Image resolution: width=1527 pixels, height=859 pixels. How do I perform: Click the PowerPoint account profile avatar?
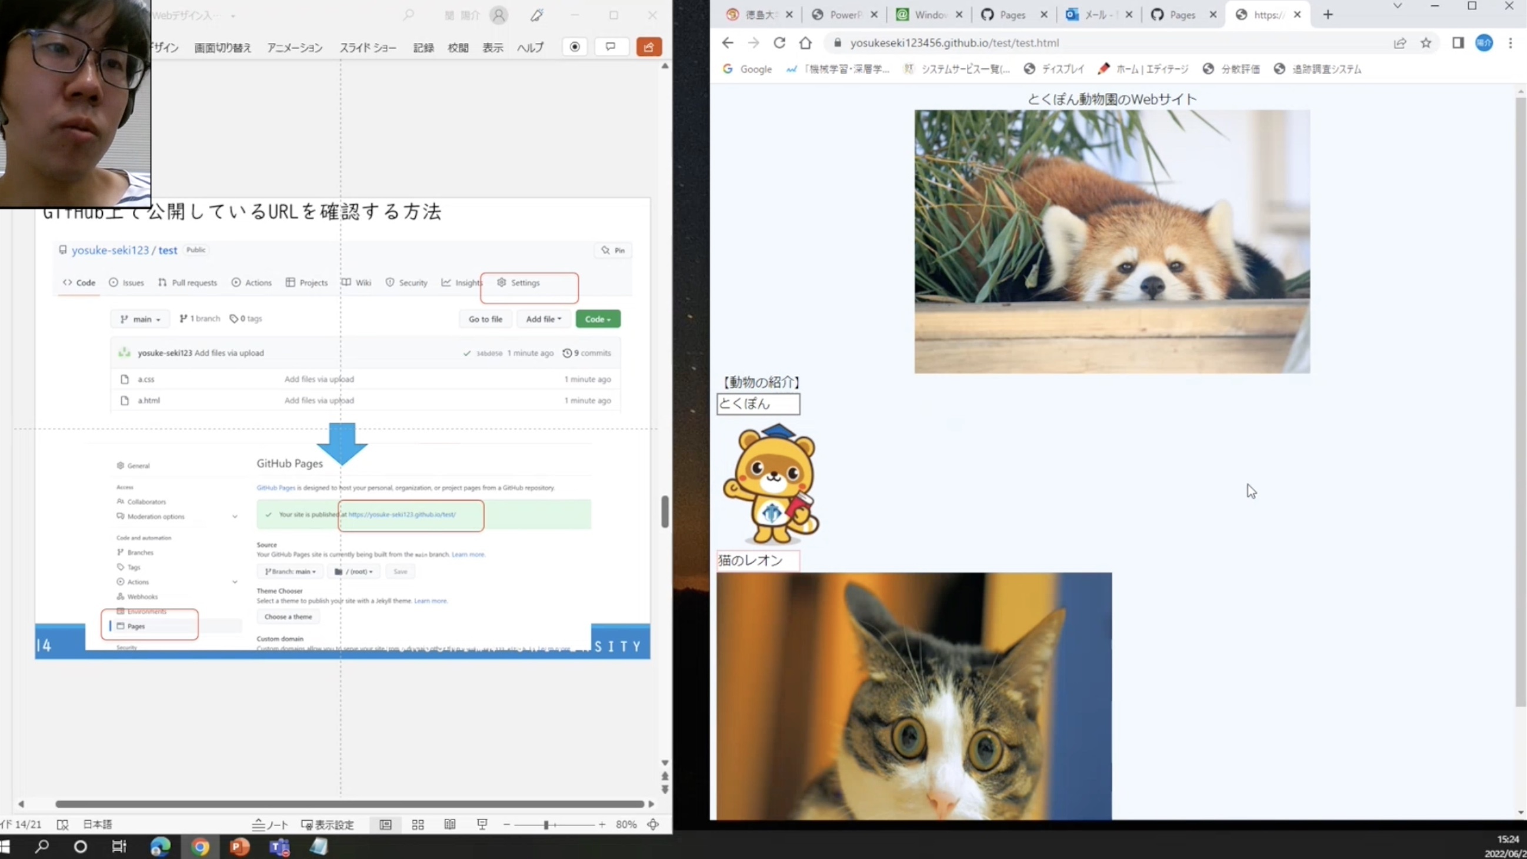point(499,15)
